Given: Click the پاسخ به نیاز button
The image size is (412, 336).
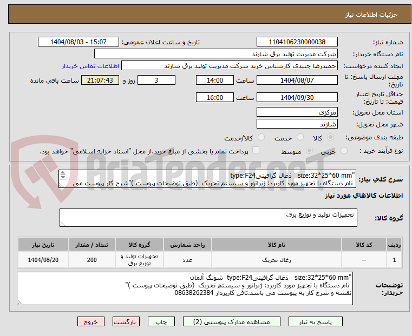Looking at the screenshot, I should click(315, 322).
